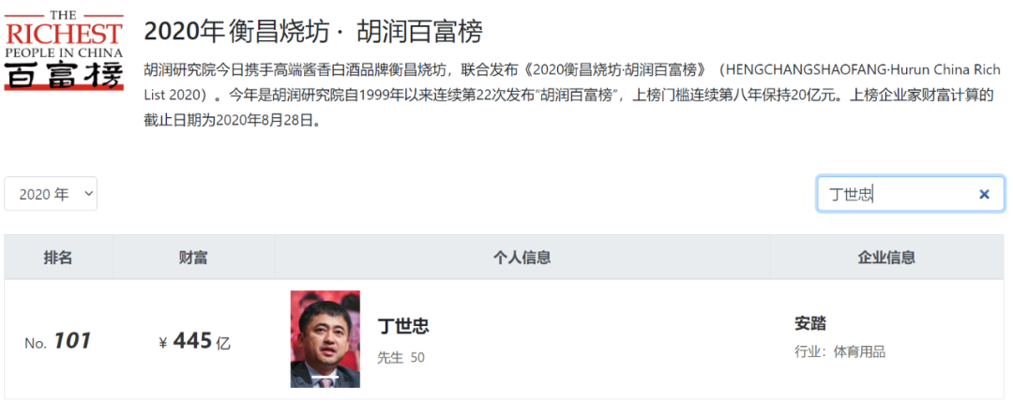The height and width of the screenshot is (402, 1013).
Task: Click the rank number No. 101
Action: 57,341
